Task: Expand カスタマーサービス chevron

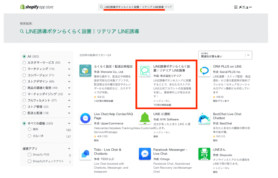Action: (x=69, y=62)
